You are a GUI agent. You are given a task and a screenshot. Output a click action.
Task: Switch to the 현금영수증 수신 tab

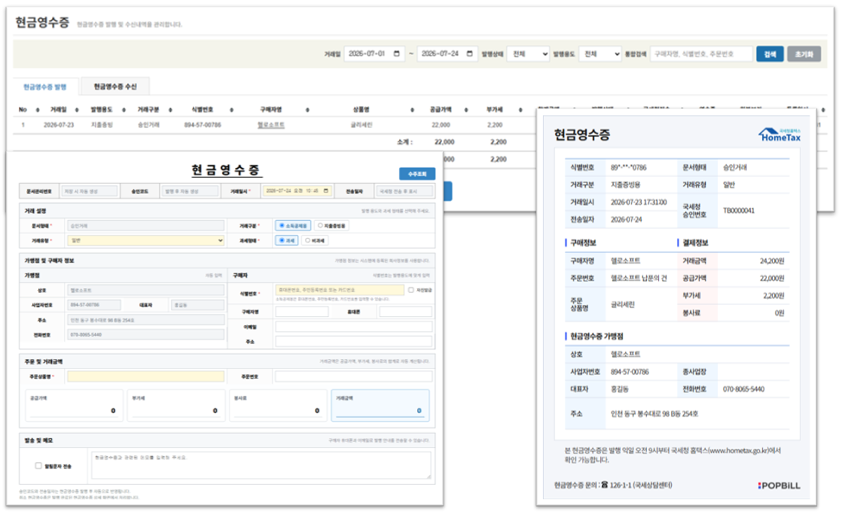pyautogui.click(x=114, y=87)
